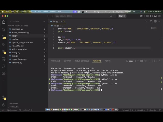The width and height of the screenshot is (163, 122).
Task: Open the Apple menu
Action: click(3, 12)
